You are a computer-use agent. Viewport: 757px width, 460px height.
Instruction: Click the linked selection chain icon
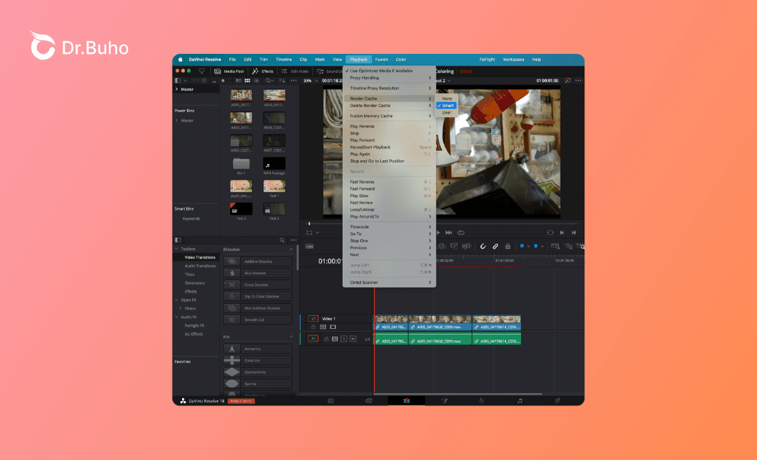point(495,246)
